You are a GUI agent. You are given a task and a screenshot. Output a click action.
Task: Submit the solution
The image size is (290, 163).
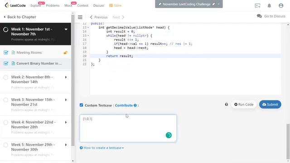270,105
